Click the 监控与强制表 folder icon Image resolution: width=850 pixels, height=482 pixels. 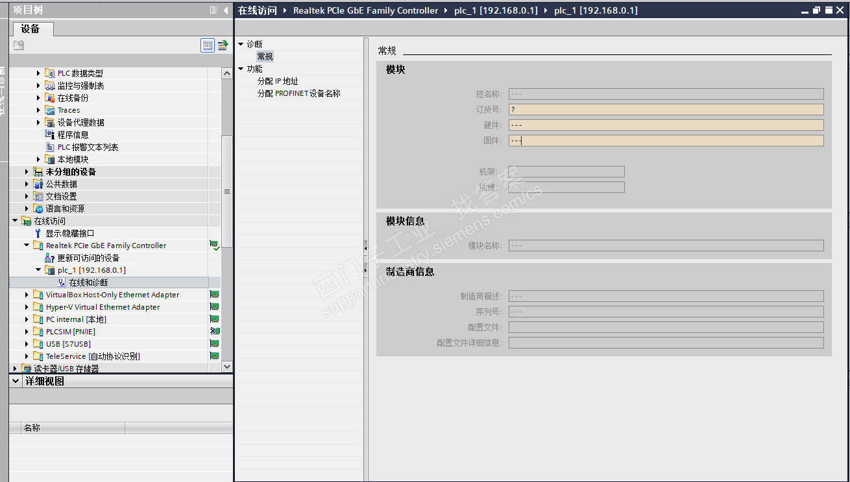[x=50, y=86]
